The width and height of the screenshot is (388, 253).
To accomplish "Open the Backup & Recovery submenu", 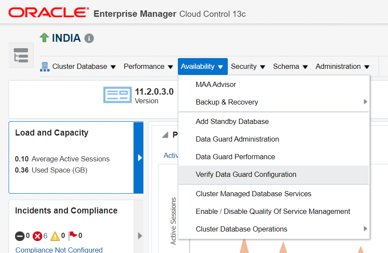I will 227,102.
